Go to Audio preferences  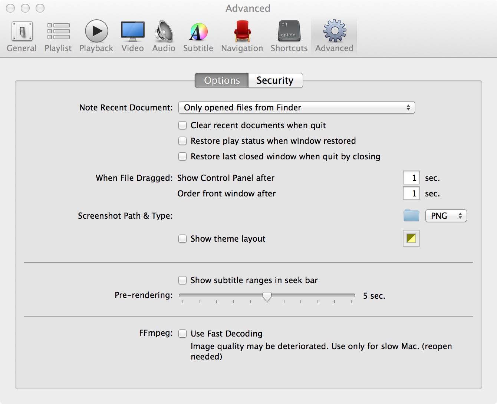164,36
